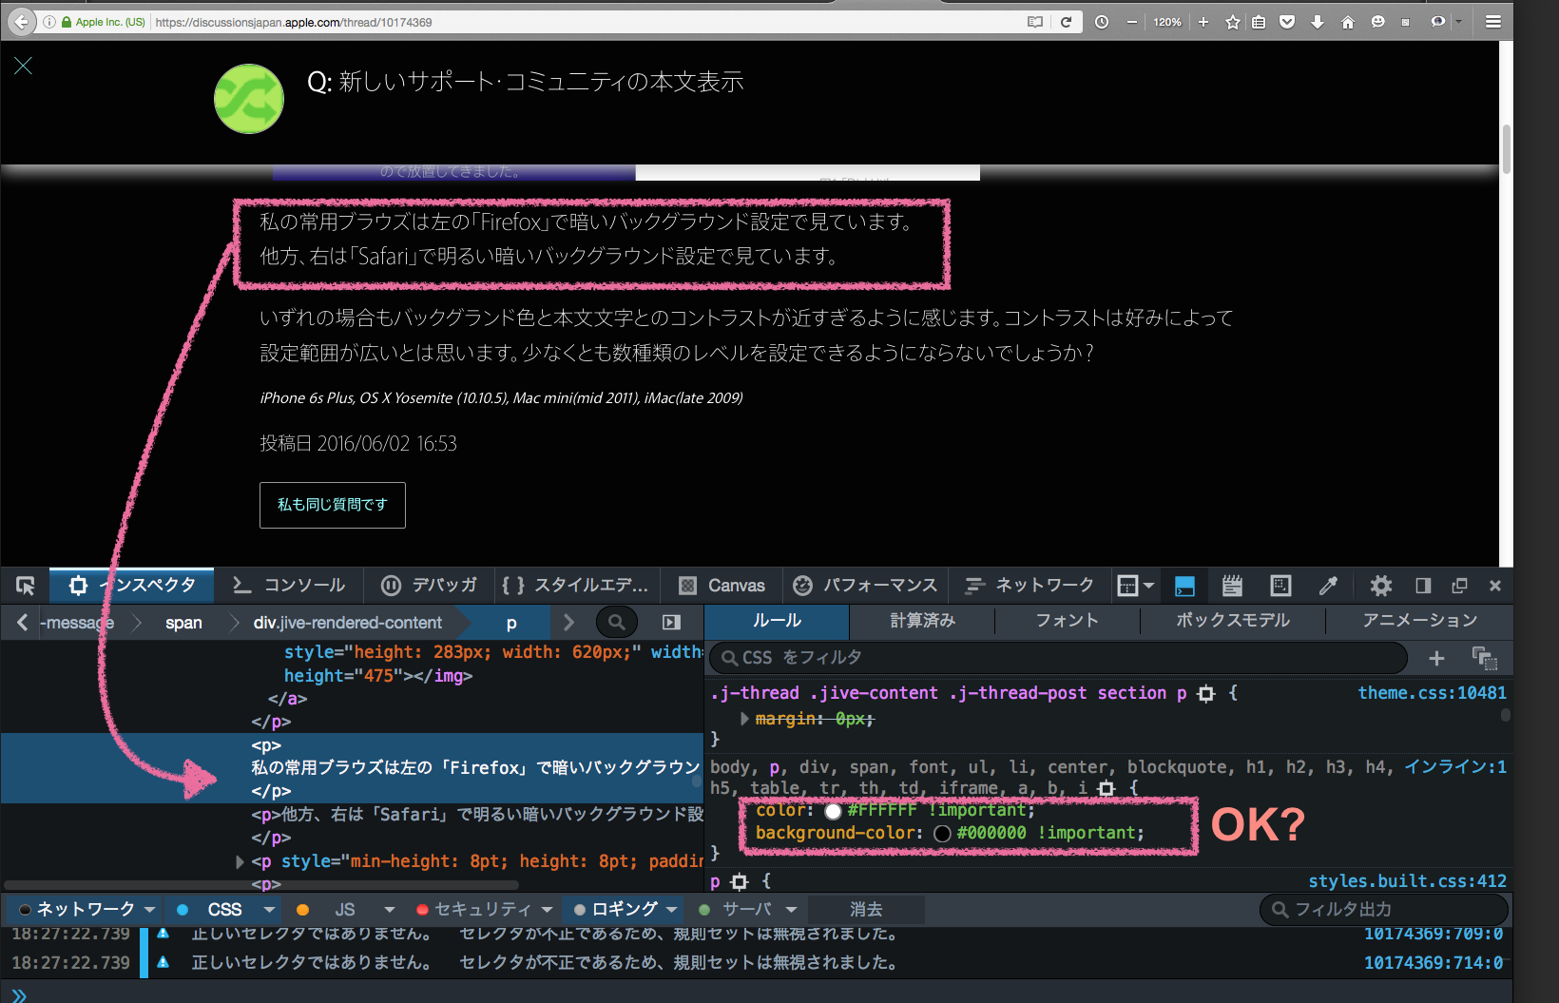Viewport: 1559px width, 1003px height.
Task: Expand the p style min-height node
Action: pos(241,862)
